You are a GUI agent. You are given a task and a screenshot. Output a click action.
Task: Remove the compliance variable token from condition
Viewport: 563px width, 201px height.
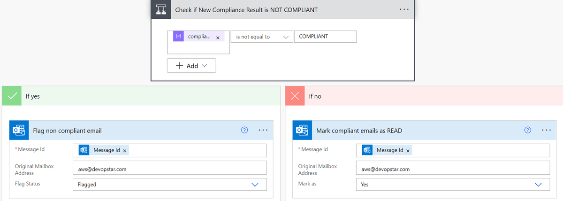[x=218, y=37]
